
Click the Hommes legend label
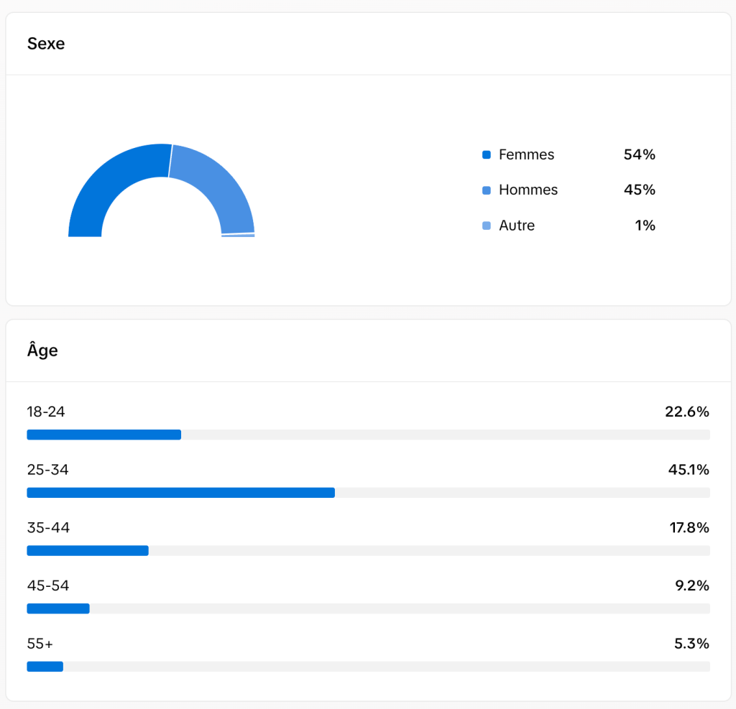(528, 190)
